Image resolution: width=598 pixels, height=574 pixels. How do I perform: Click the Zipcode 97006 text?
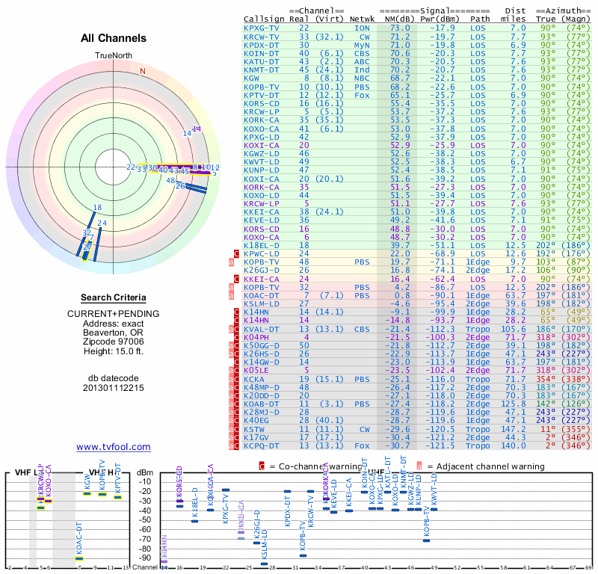[114, 342]
